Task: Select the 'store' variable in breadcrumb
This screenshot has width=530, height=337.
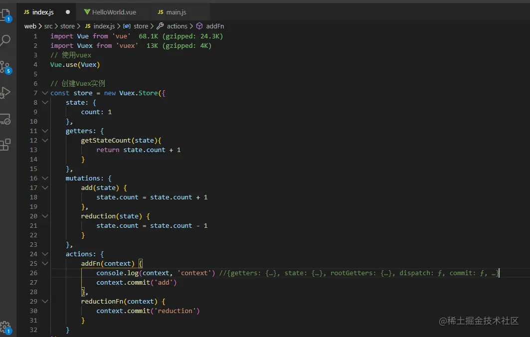Action: click(141, 26)
